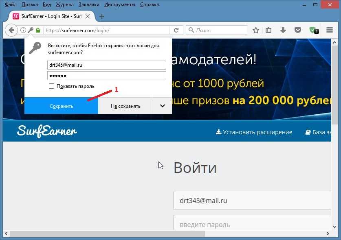The width and height of the screenshot is (341, 240).
Task: Open the Файл menu
Action: pyautogui.click(x=11, y=4)
